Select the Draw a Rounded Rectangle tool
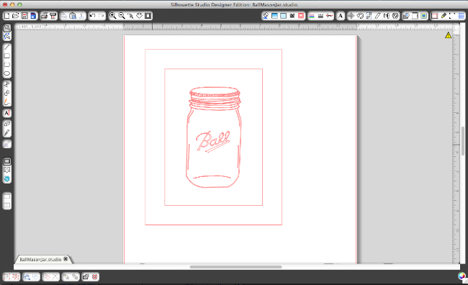468x285 pixels. click(7, 65)
